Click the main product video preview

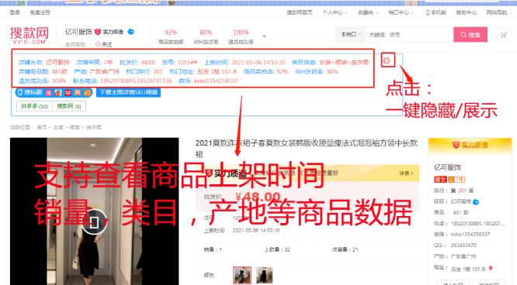pyautogui.click(x=94, y=211)
